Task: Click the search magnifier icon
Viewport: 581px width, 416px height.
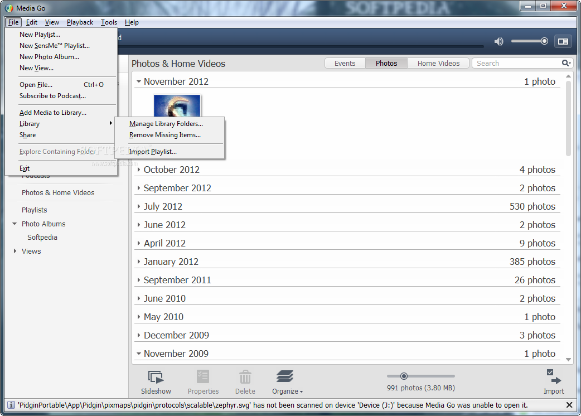Action: (566, 64)
